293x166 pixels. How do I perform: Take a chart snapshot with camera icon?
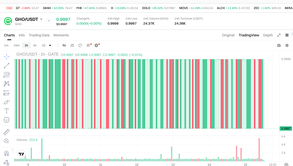tap(279, 45)
